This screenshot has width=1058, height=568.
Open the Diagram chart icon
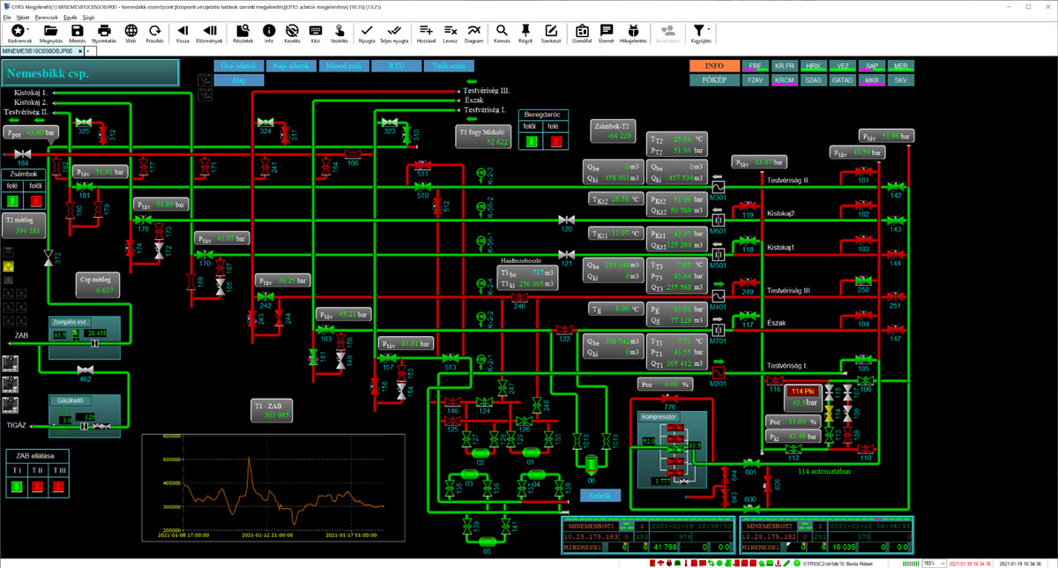[x=473, y=30]
